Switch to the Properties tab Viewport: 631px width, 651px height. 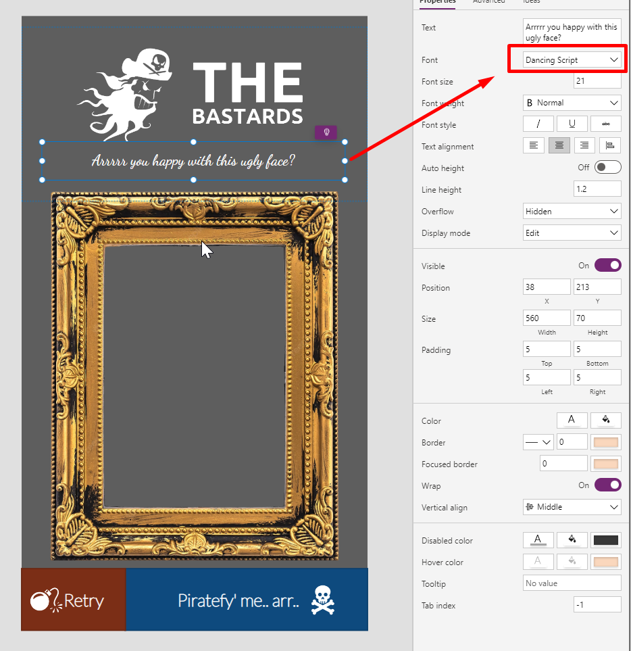click(437, 2)
